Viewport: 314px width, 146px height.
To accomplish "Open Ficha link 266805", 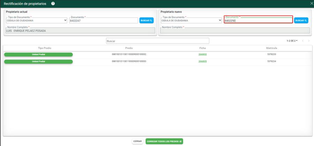I will click(203, 61).
